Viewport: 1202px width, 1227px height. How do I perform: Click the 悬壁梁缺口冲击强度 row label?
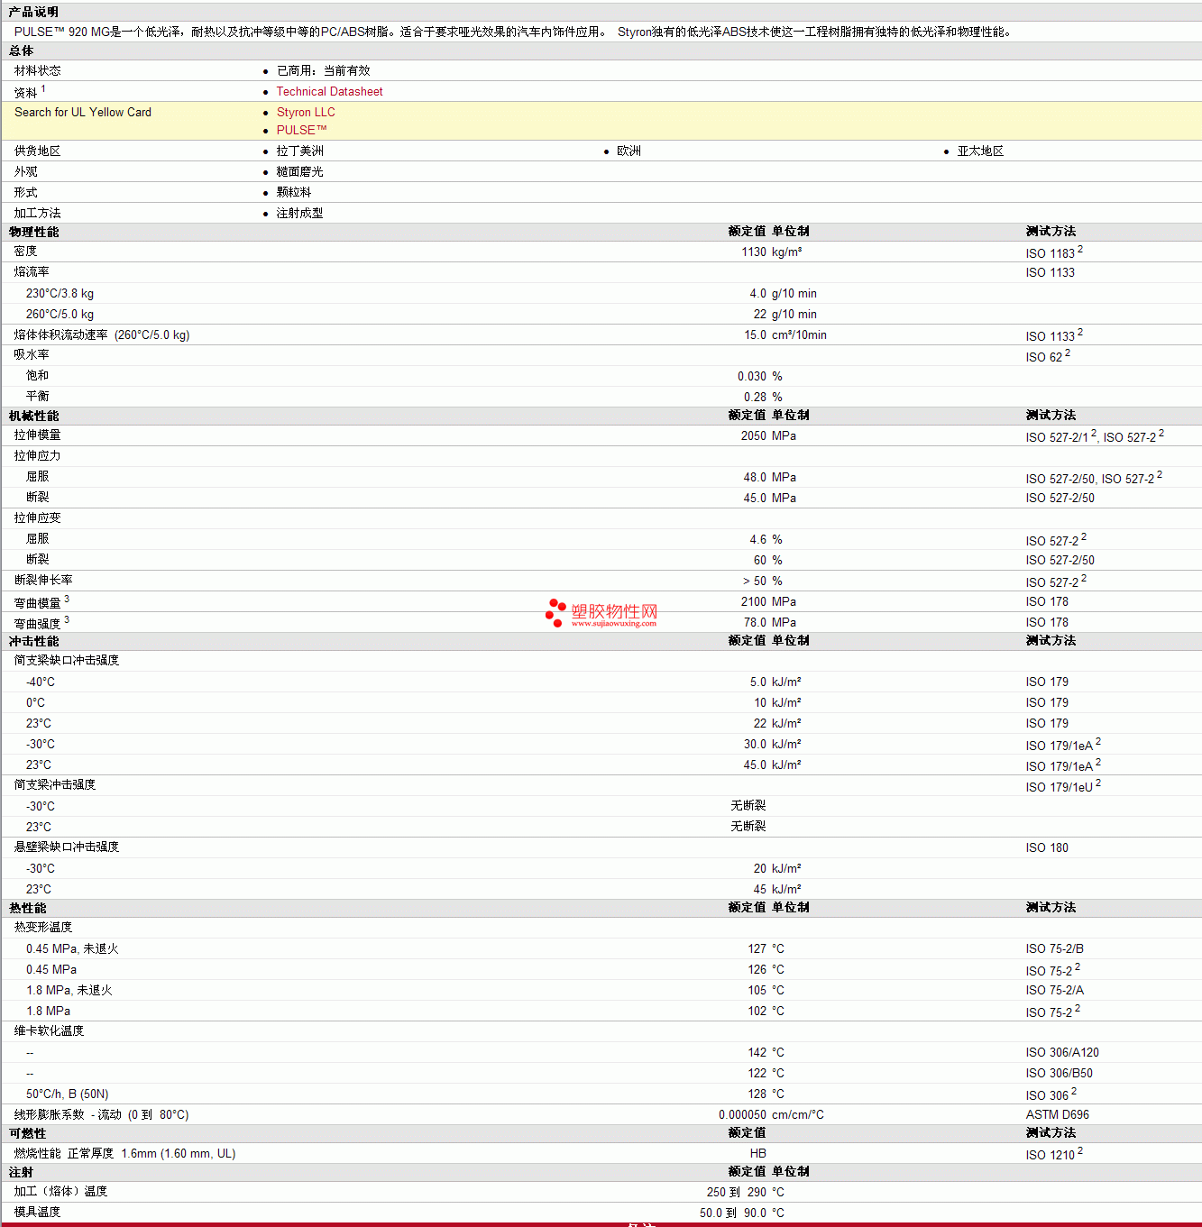click(x=67, y=847)
